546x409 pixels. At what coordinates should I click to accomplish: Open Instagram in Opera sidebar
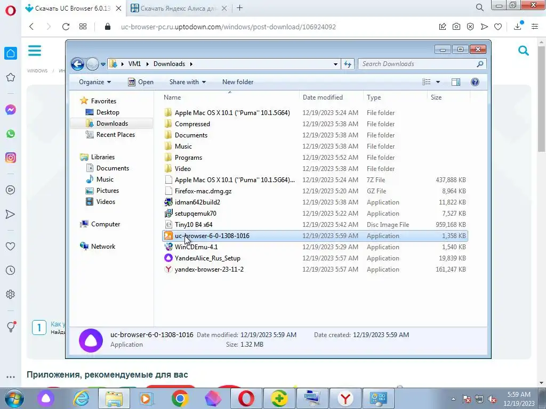[x=11, y=158]
